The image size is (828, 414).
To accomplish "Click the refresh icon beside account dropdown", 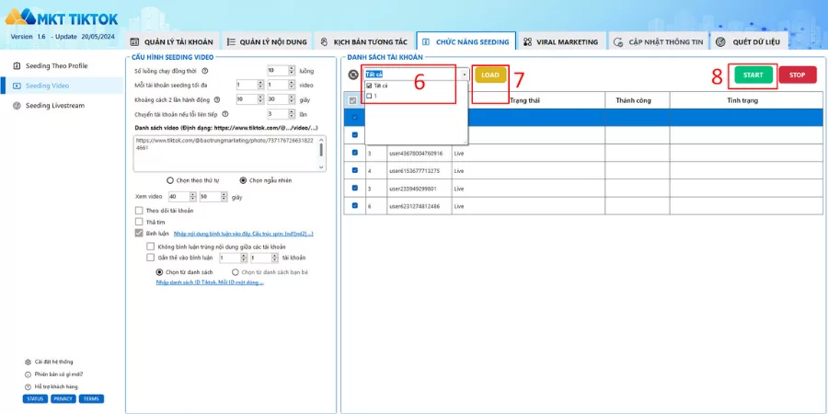I will 353,75.
